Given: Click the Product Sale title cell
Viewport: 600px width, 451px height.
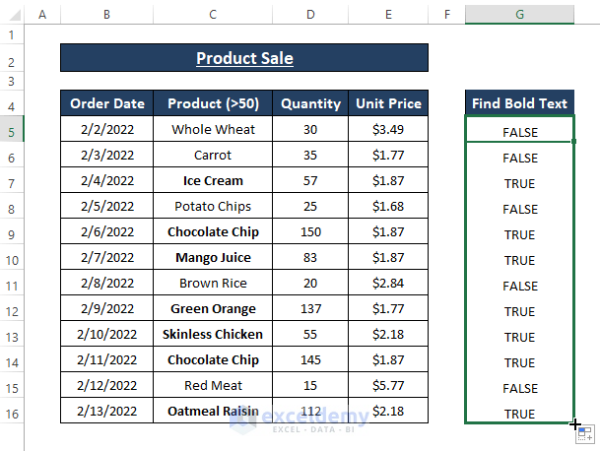Looking at the screenshot, I should [x=244, y=58].
